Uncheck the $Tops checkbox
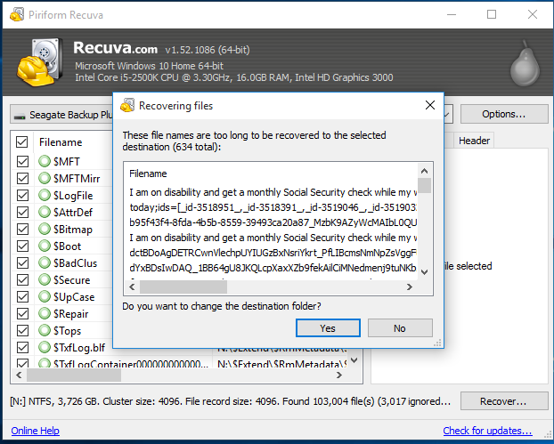 (x=22, y=330)
